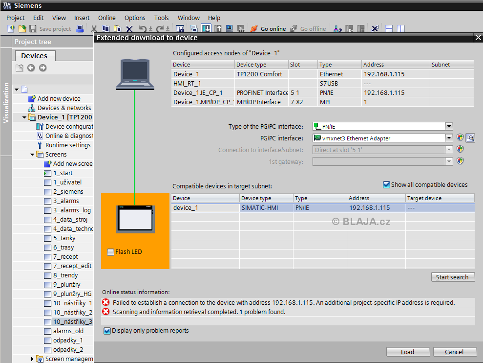Open the PG/PC interface dropdown arrow
483x363 pixels.
point(449,138)
